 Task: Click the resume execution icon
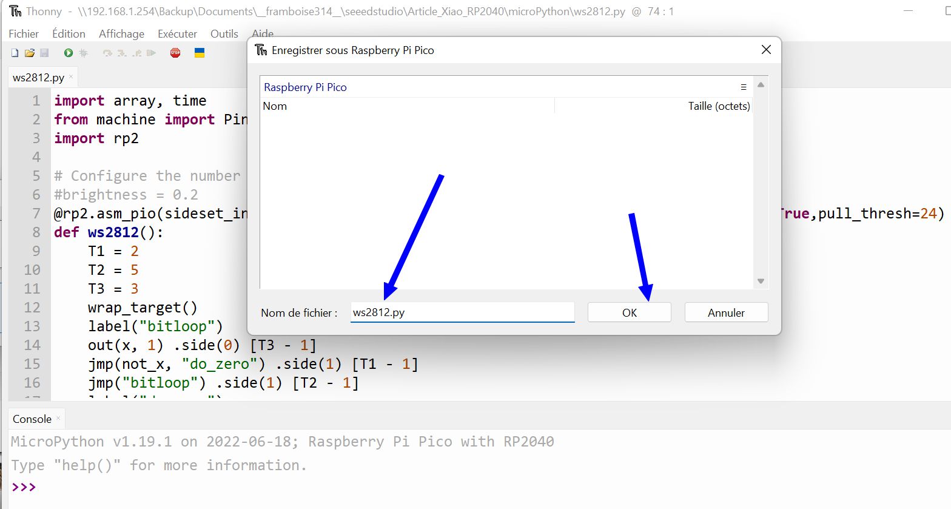(x=151, y=53)
